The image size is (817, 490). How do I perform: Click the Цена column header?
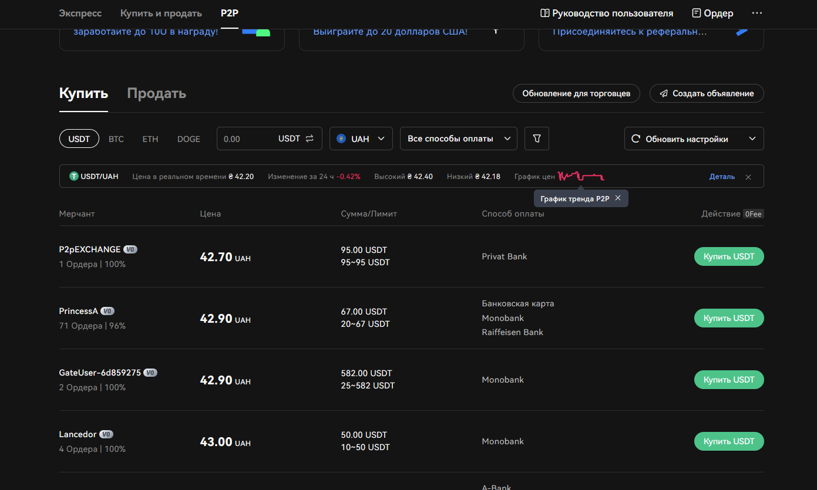tap(210, 214)
